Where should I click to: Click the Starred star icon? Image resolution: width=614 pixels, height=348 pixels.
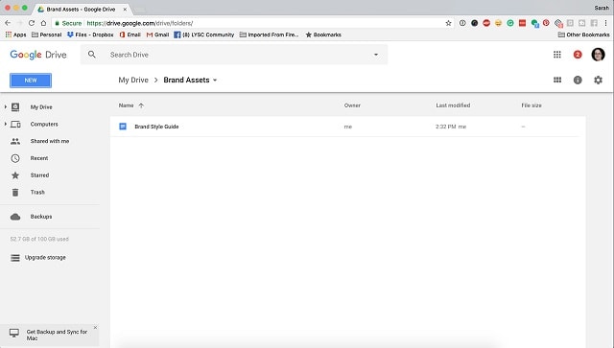[x=15, y=175]
